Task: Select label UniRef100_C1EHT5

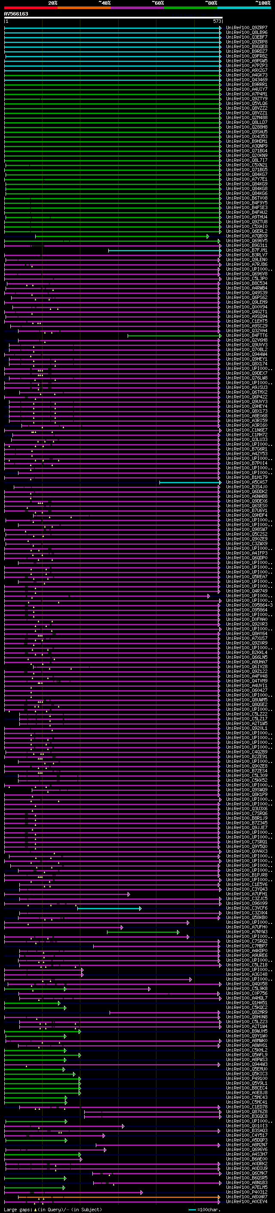Action: [247, 321]
